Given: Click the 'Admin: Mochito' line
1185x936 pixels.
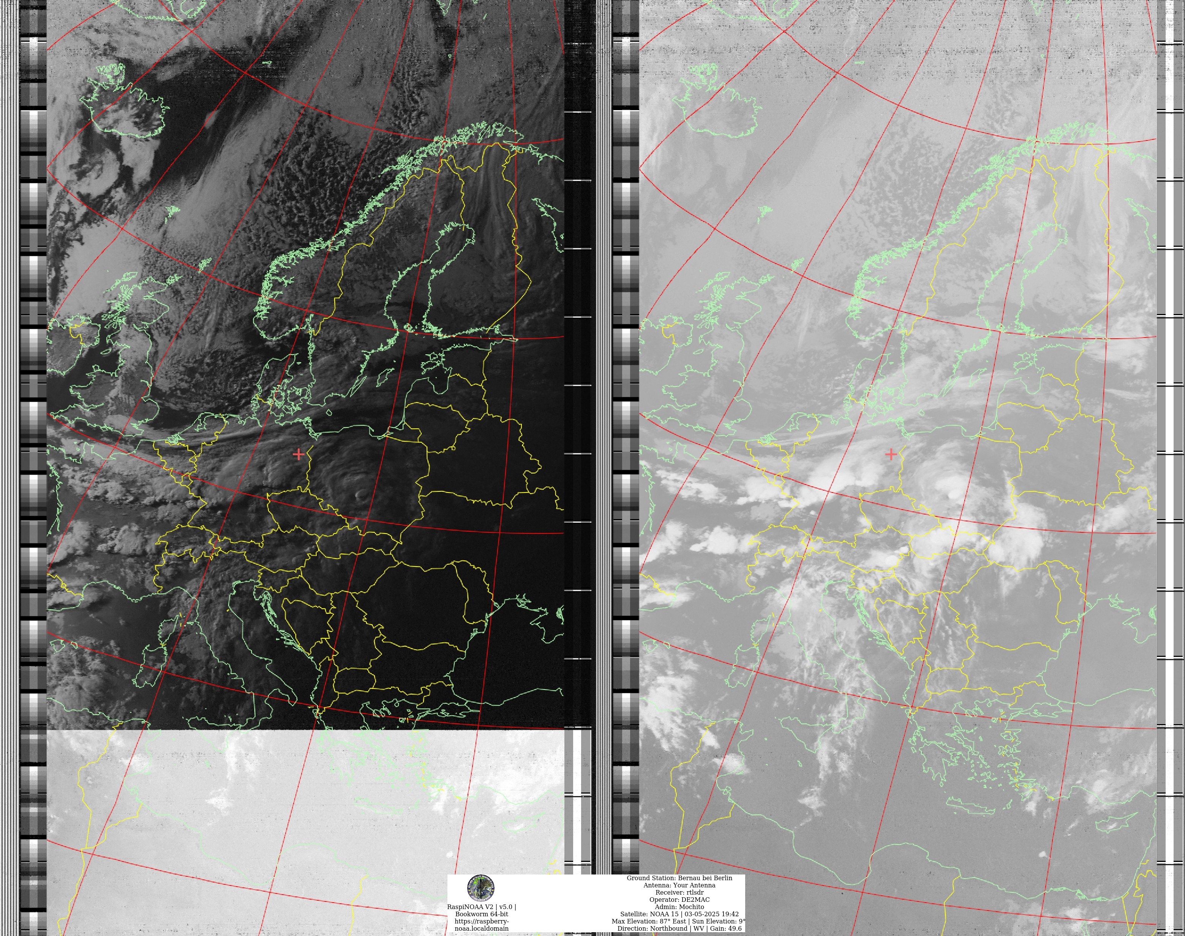Looking at the screenshot, I should (679, 907).
